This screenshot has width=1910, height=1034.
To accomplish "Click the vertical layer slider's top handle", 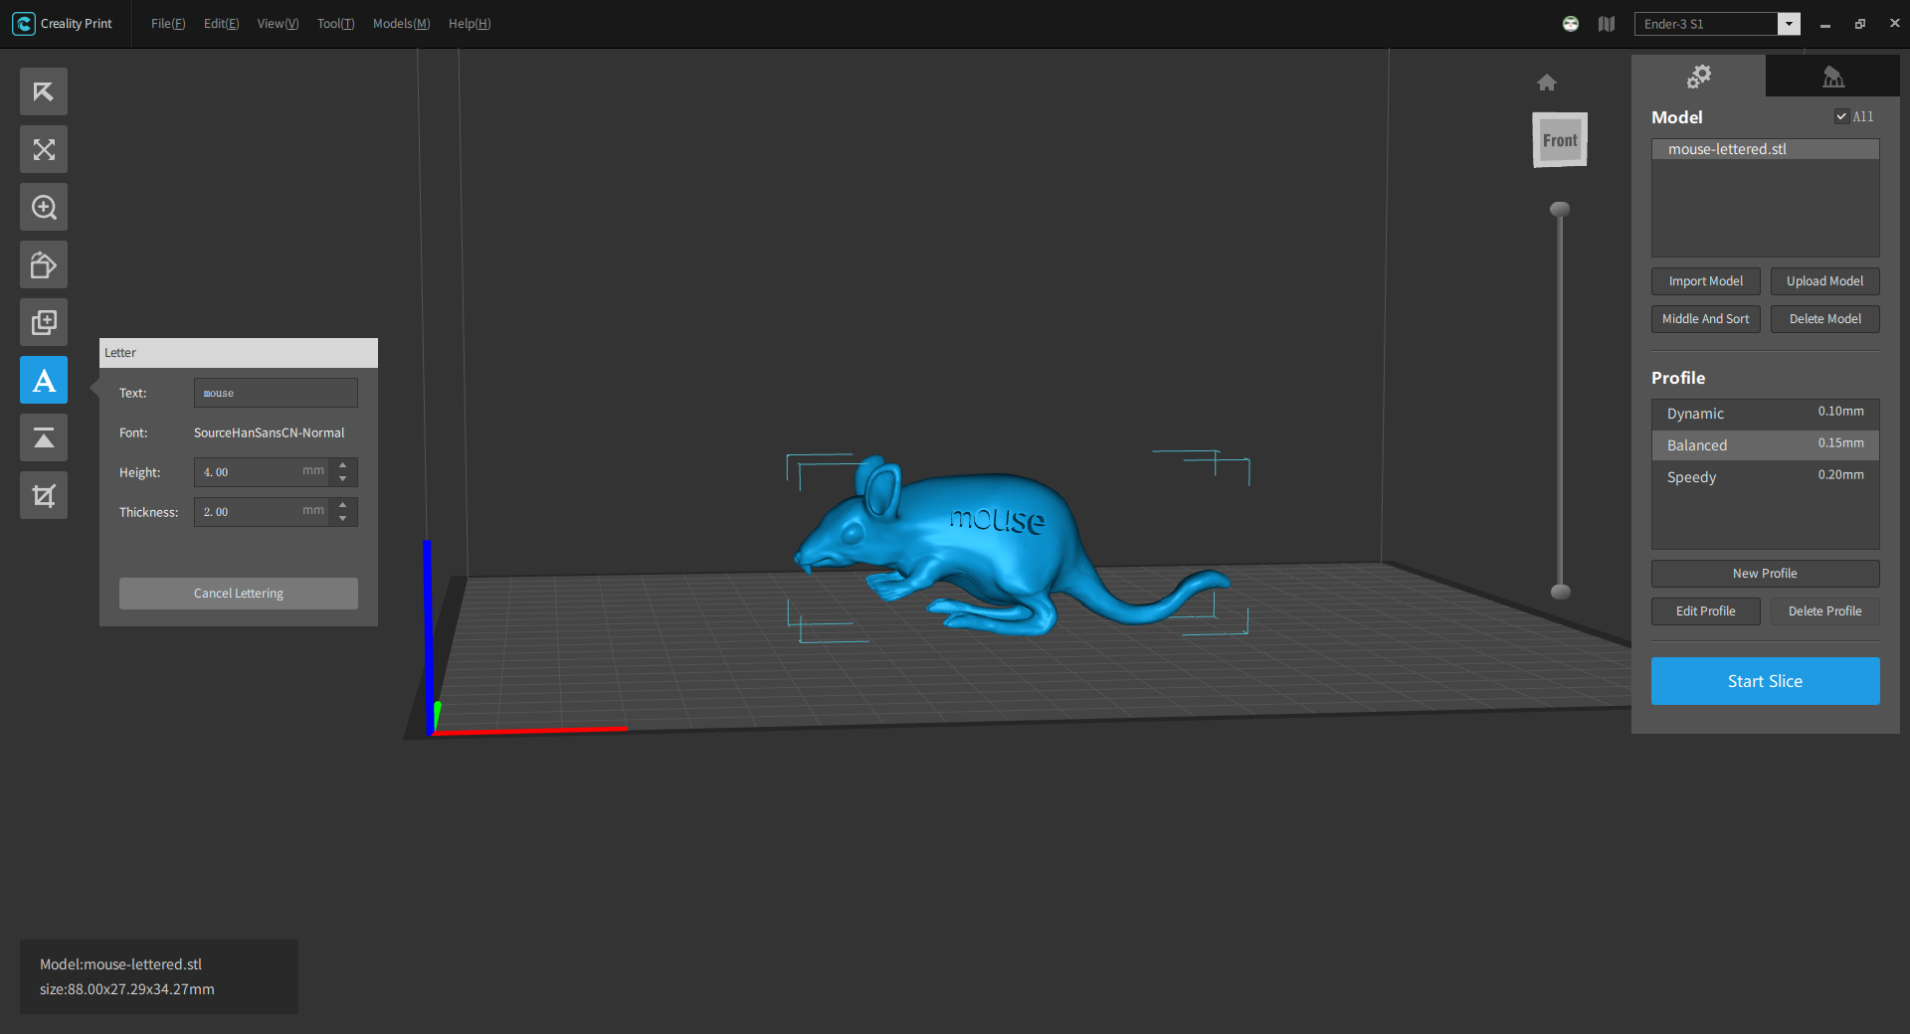I will (1560, 209).
